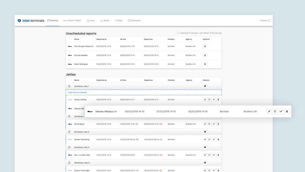Viewport: 305px width, 172px height.
Task: Click clock icon on Delores Nikolaus IV row
Action: tap(275, 111)
